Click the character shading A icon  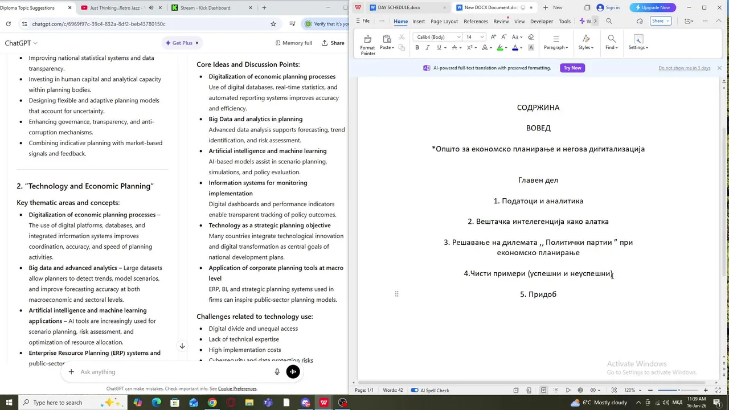click(531, 47)
